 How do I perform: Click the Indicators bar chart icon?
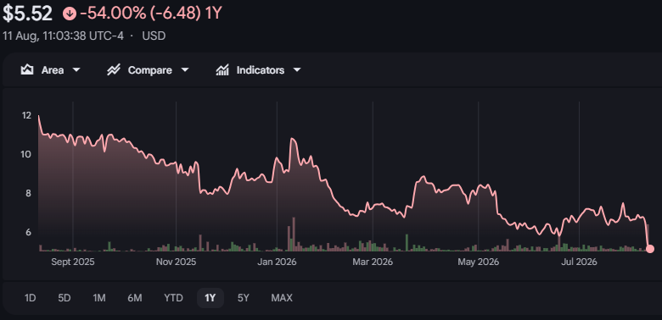click(222, 70)
